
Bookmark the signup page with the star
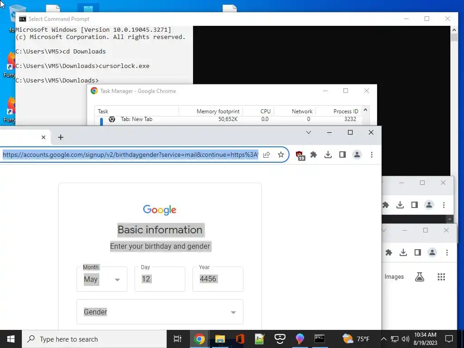point(281,155)
